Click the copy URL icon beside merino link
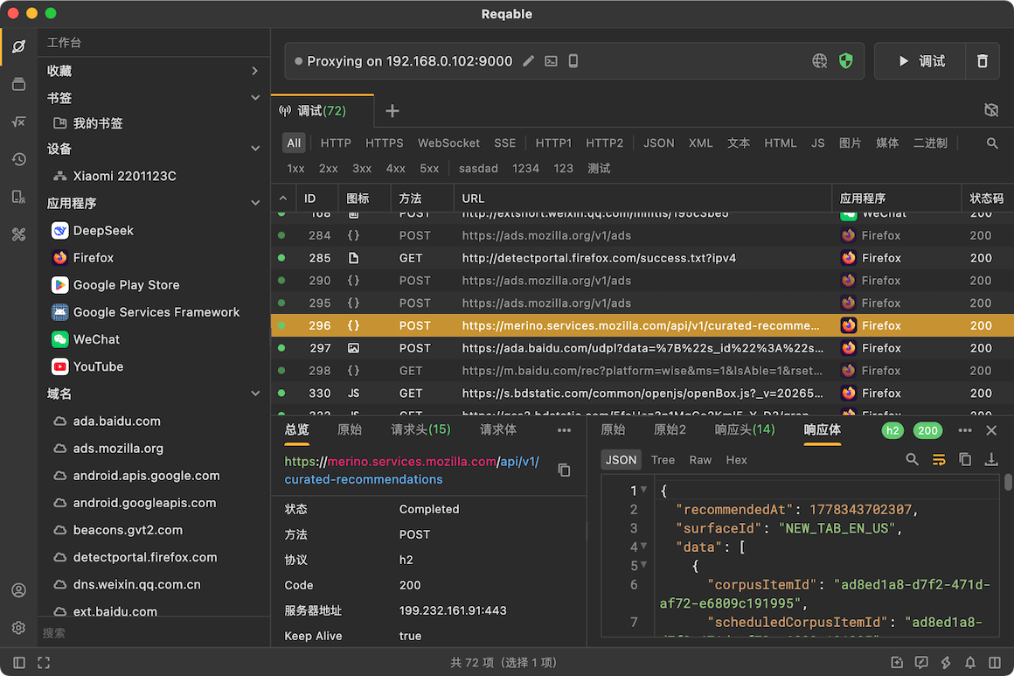This screenshot has width=1014, height=676. (x=564, y=470)
